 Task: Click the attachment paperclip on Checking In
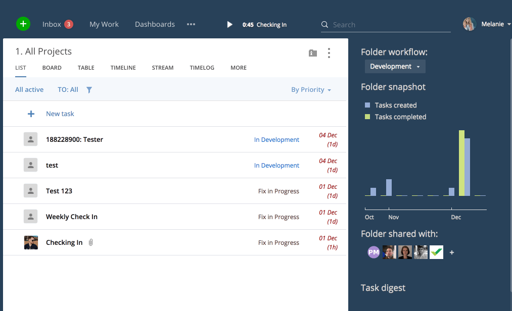(91, 242)
